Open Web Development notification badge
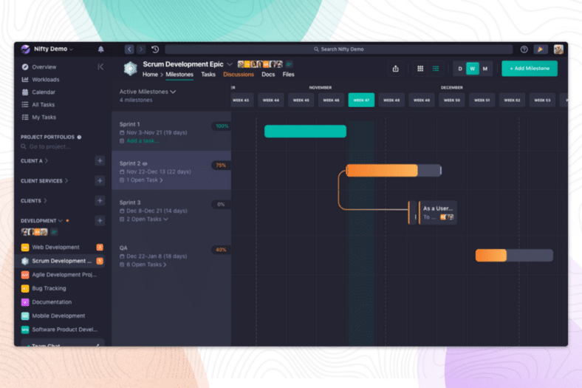582x388 pixels. point(100,248)
